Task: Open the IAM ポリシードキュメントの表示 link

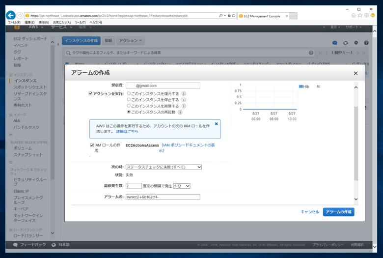Action: click(188, 148)
